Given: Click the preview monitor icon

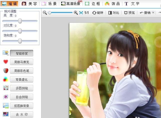Looking at the screenshot, I should [x=126, y=13].
